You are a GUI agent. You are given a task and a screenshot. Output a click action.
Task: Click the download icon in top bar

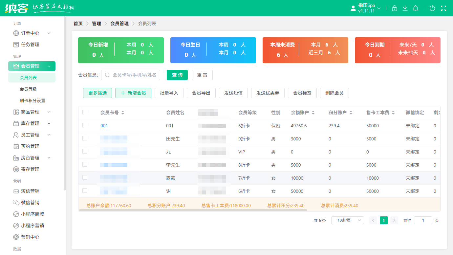405,9
